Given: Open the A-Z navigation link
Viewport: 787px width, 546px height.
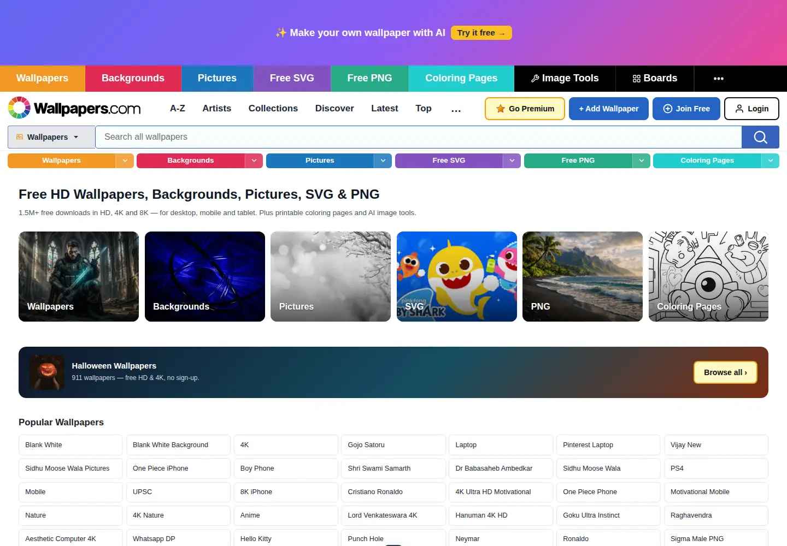Looking at the screenshot, I should [178, 109].
